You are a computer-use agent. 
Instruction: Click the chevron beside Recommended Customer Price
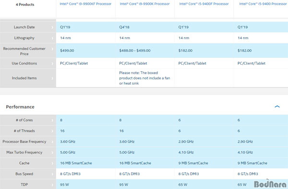pos(52,49)
